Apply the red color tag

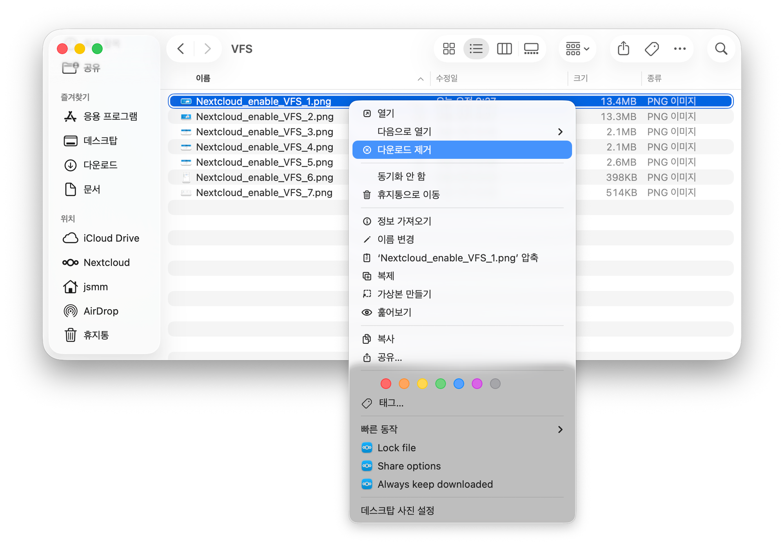click(386, 384)
